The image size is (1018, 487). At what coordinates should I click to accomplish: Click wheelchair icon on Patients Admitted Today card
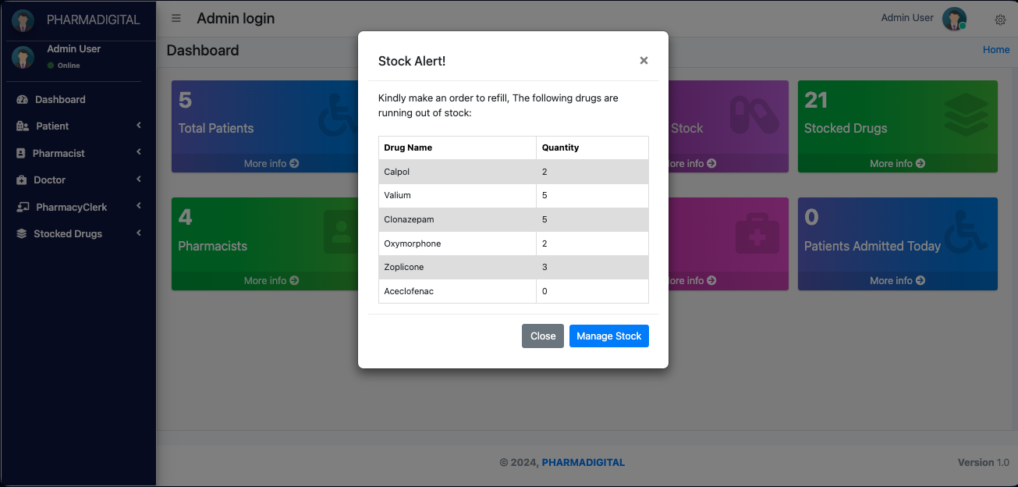click(x=966, y=232)
